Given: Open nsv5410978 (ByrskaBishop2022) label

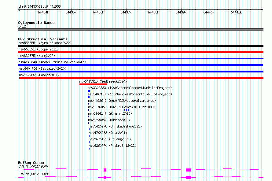Looking at the screenshot, I should point(115,126).
